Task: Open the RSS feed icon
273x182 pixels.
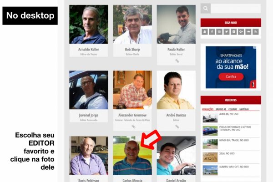Action: (x=256, y=32)
